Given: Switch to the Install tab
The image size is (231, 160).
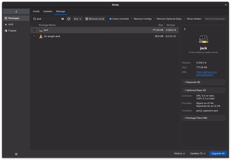Looking at the screenshot, I should tap(36, 11).
